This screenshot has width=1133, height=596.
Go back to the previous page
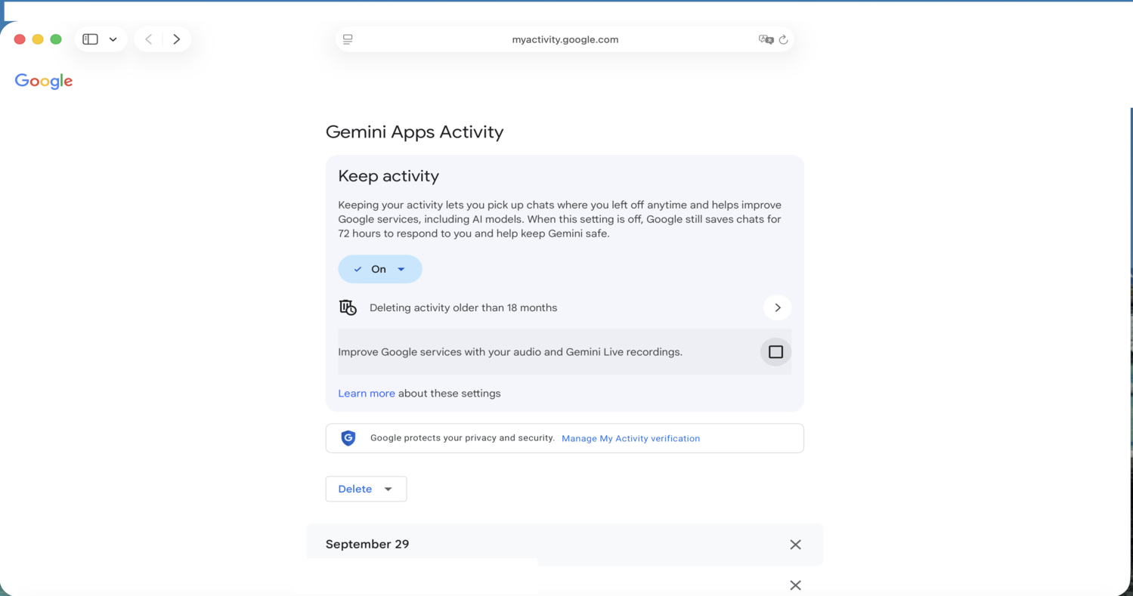click(x=149, y=39)
